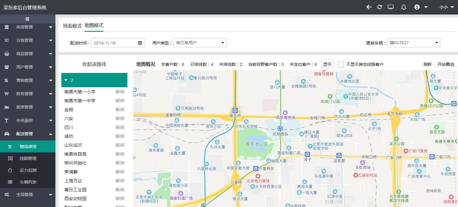Click the sidebar collapse icon above 库房管理

click(x=27, y=19)
